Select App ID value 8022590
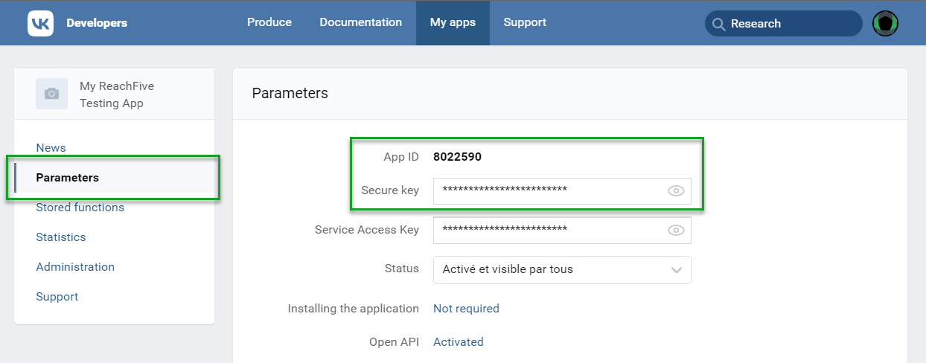 [x=458, y=157]
